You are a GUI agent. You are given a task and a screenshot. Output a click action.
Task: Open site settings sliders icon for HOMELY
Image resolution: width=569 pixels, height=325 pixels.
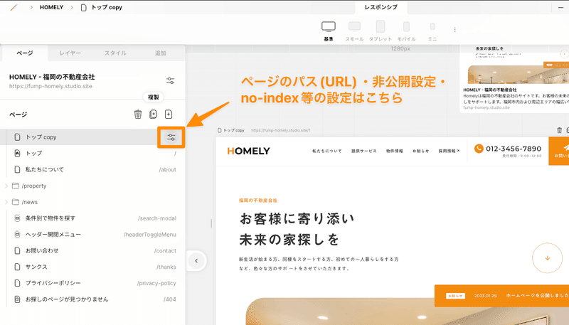[170, 80]
